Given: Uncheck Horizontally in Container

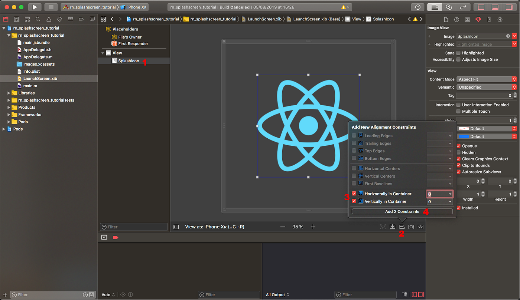Looking at the screenshot, I should pos(354,194).
